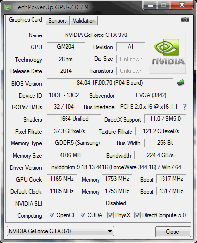
Task: Click the Bandwidth value 224.4 GB/s
Action: tap(160, 155)
